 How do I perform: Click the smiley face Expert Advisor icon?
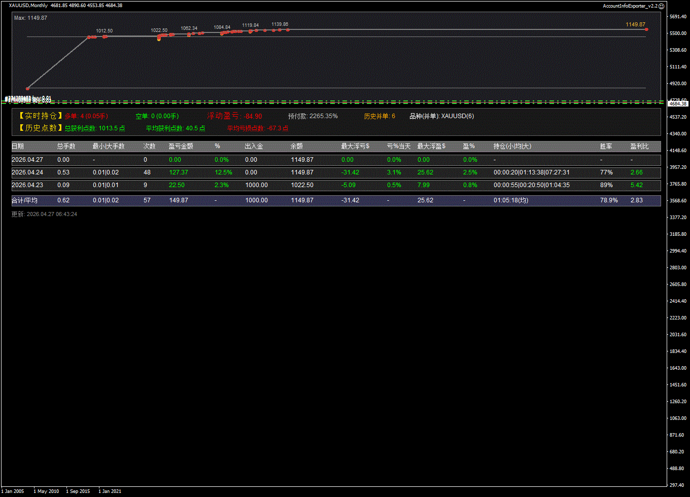tap(661, 6)
